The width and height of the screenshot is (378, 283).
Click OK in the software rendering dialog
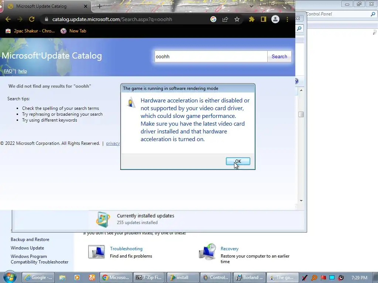(238, 161)
